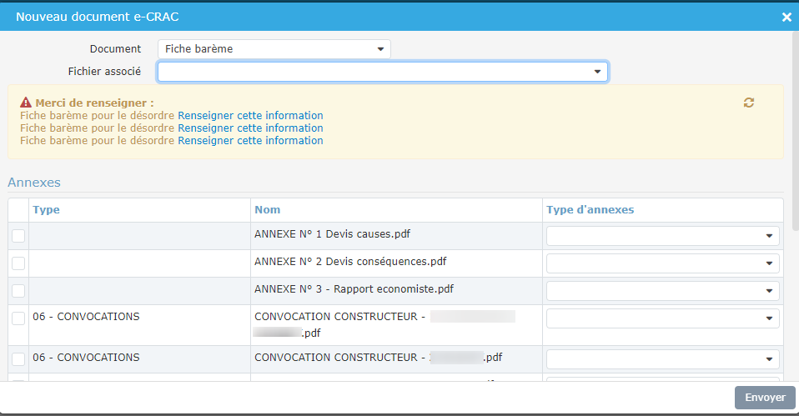Expand the Fichier associé dropdown
Viewport: 799px width, 416px height.
click(383, 73)
